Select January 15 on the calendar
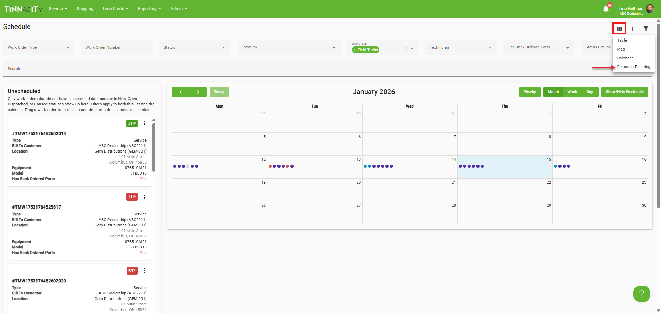The width and height of the screenshot is (661, 313). click(505, 167)
